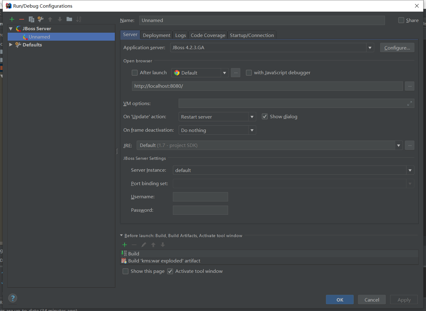Add a new configuration with the green plus
This screenshot has height=311, width=426.
[12, 19]
